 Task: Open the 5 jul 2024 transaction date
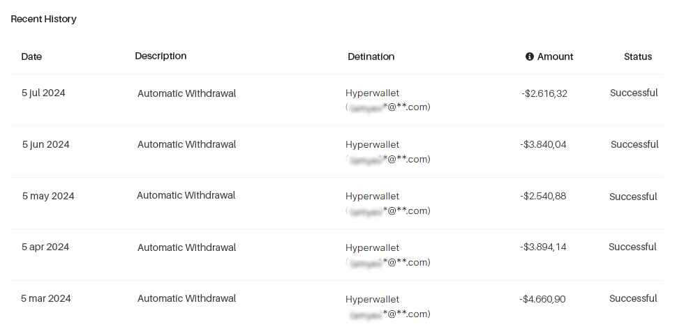point(43,93)
